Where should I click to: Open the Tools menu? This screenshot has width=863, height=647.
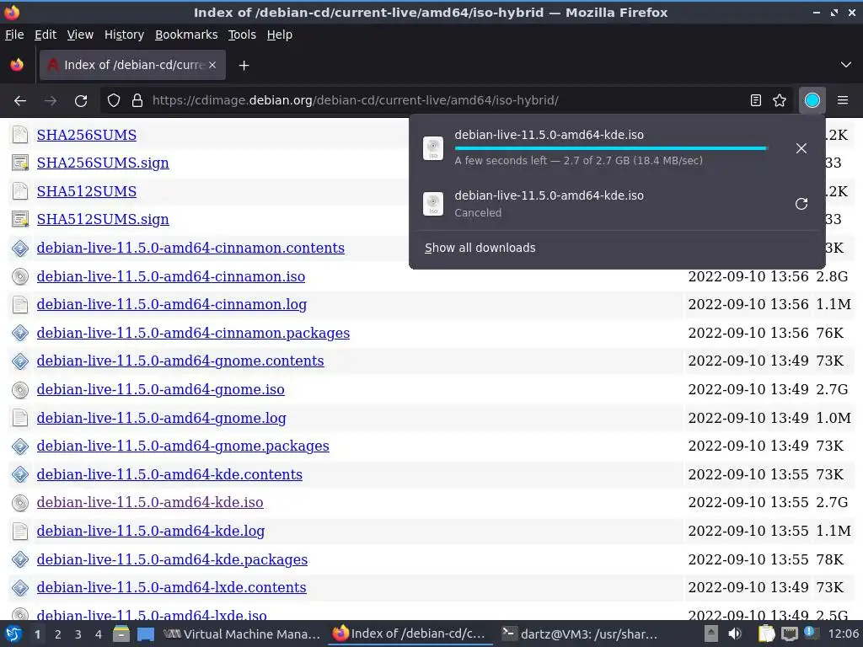tap(242, 35)
